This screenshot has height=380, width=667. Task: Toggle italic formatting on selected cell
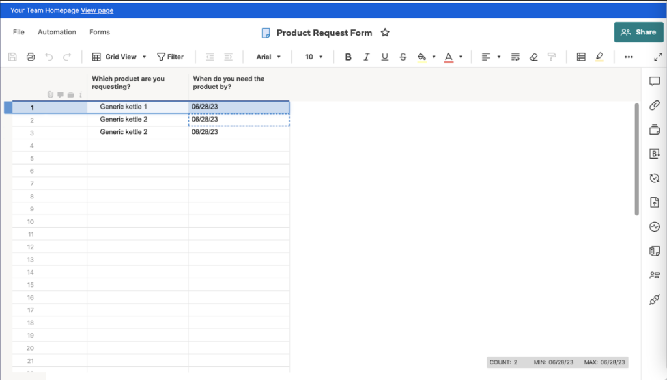click(366, 57)
